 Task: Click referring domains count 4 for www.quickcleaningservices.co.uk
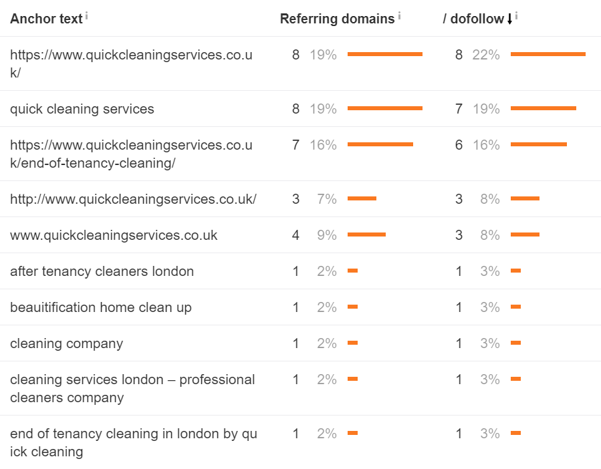tap(295, 235)
